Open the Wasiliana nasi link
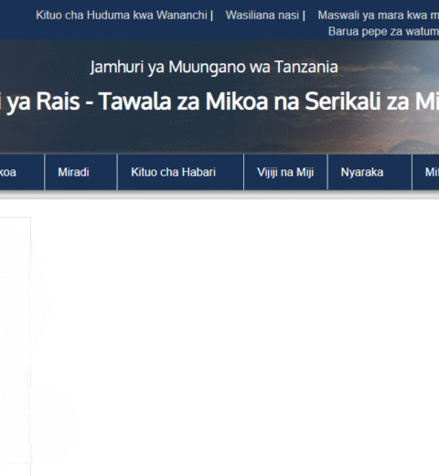This screenshot has height=476, width=439. tap(262, 15)
